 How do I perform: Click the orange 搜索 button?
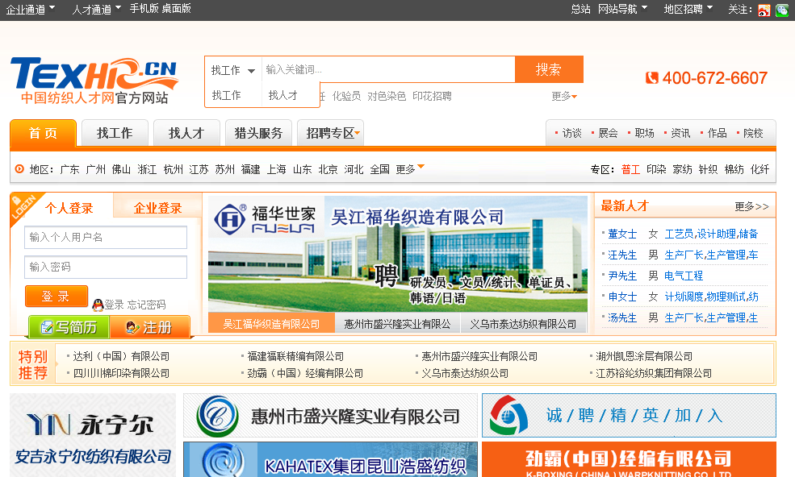click(x=549, y=69)
